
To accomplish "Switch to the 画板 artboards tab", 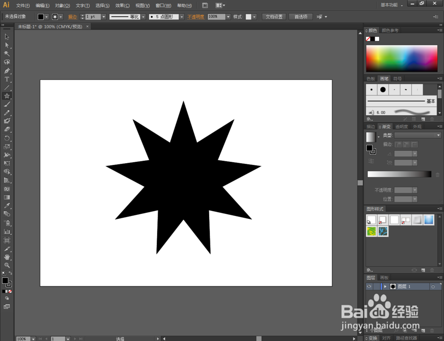I will point(384,277).
